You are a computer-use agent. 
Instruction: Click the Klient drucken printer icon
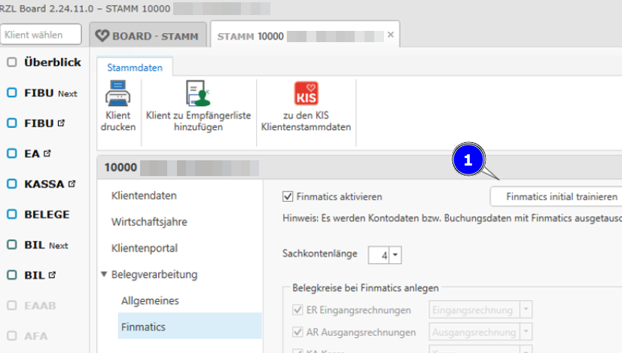point(118,95)
